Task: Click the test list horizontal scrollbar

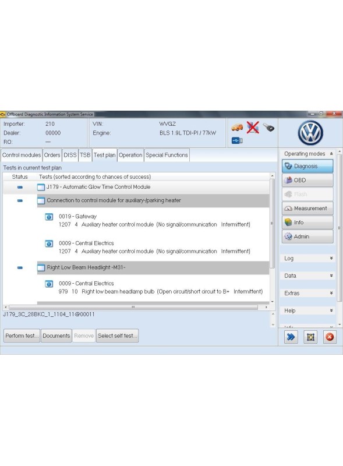Action: [133, 307]
